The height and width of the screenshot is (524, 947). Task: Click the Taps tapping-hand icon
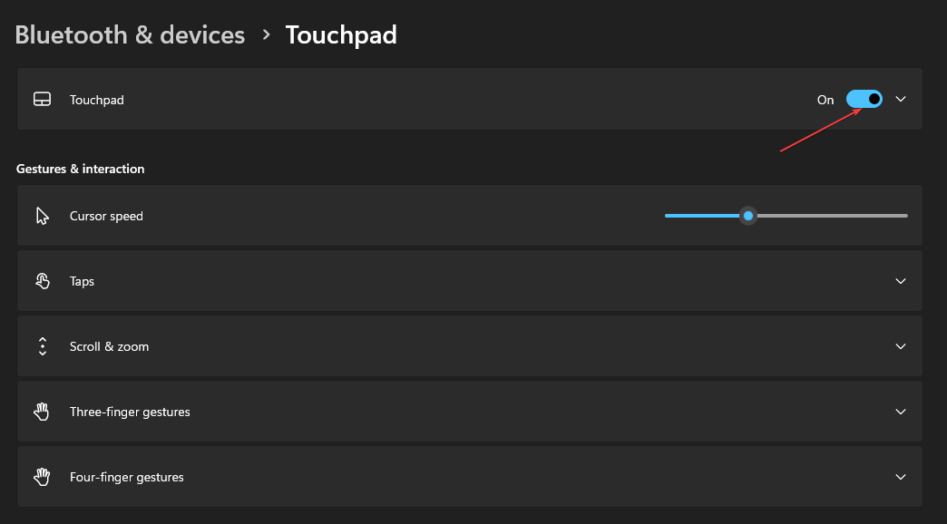[x=42, y=281]
